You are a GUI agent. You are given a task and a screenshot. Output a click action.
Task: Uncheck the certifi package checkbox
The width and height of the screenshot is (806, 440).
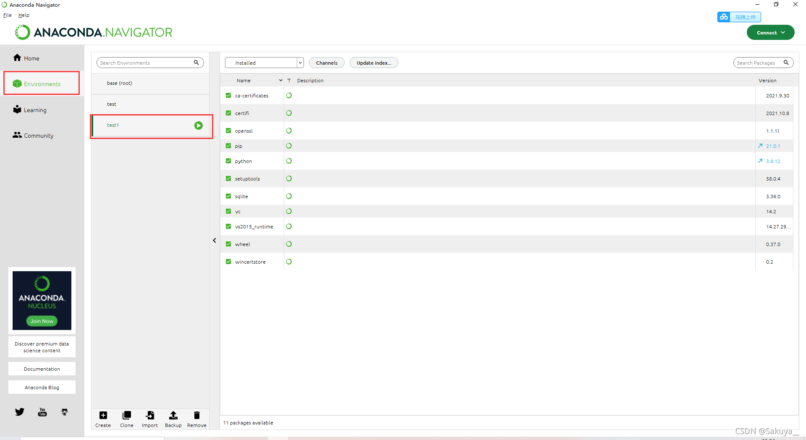click(x=228, y=113)
